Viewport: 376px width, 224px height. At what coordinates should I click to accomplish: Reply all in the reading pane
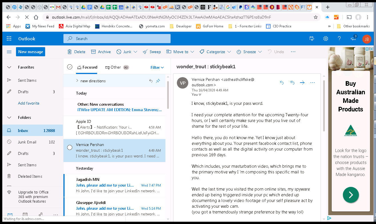pyautogui.click(x=292, y=83)
